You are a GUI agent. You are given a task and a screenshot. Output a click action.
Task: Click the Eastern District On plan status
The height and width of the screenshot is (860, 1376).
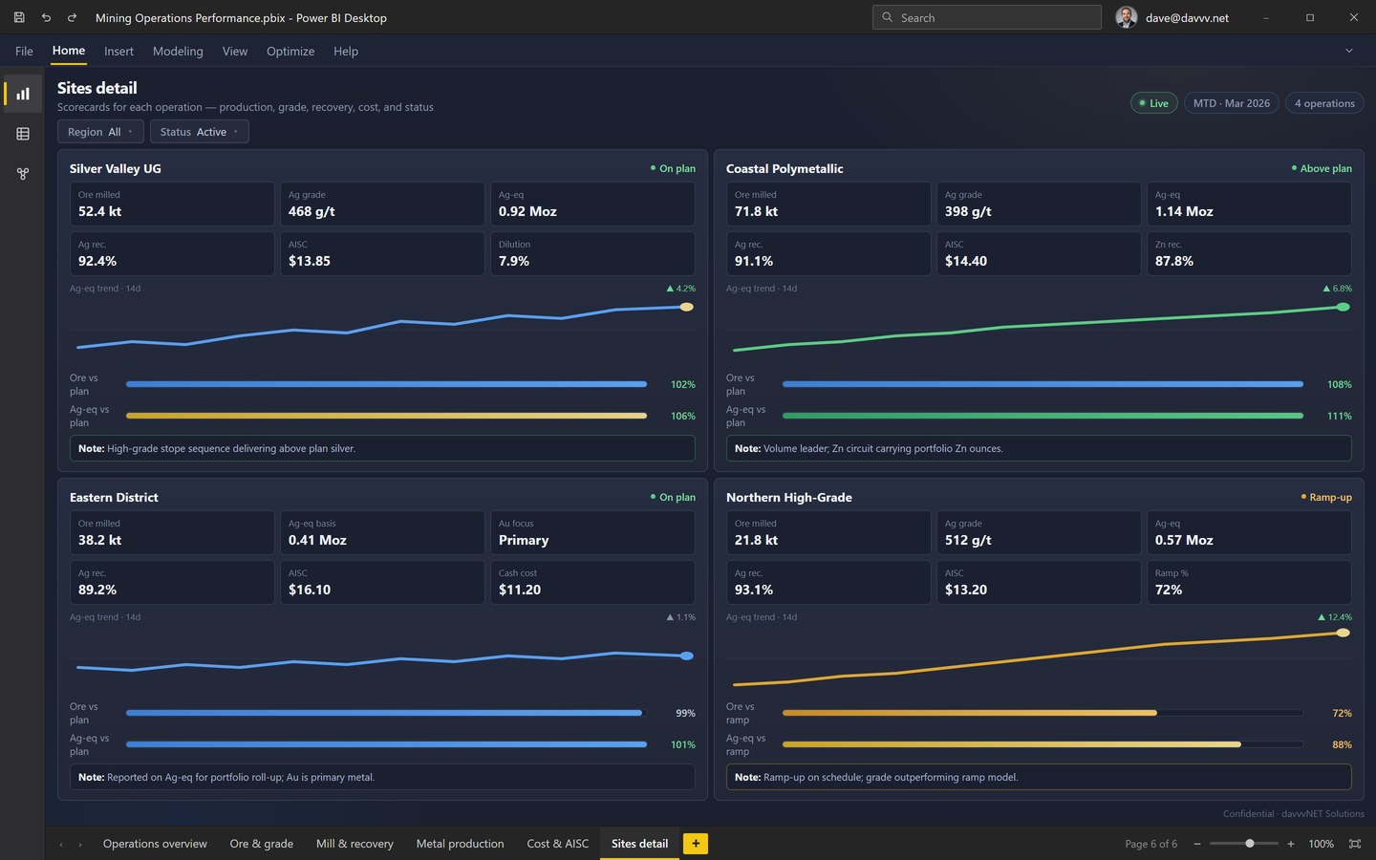[673, 497]
